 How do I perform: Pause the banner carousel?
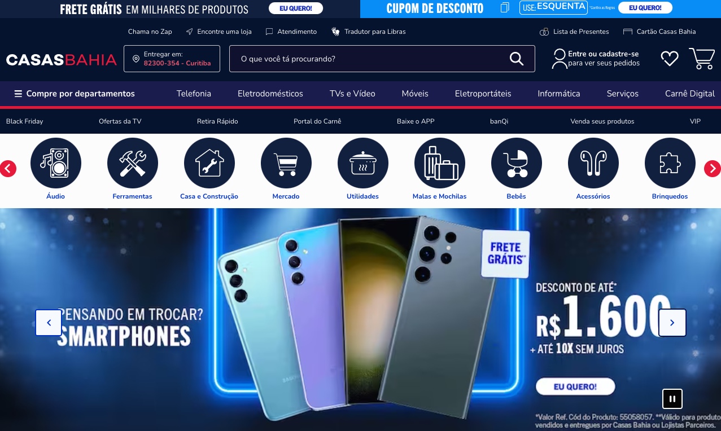pos(672,399)
